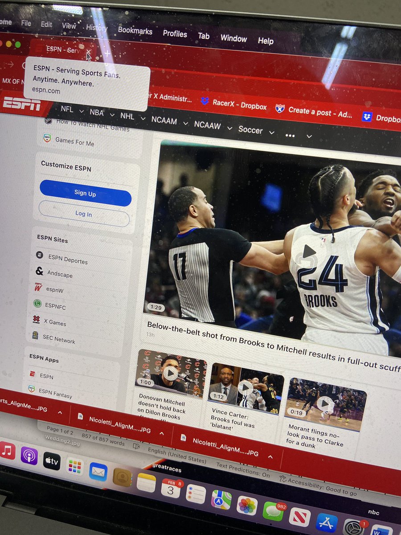Open System Settings in the Dock
This screenshot has width=401, height=535.
click(355, 527)
